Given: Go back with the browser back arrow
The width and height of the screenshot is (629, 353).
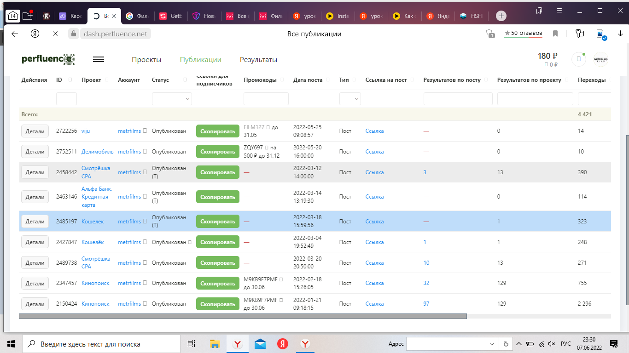Looking at the screenshot, I should (x=14, y=34).
